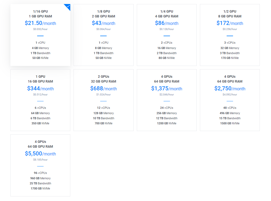Select the 2 GPUs $688/month plan card
The width and height of the screenshot is (271, 201).
pyautogui.click(x=103, y=100)
